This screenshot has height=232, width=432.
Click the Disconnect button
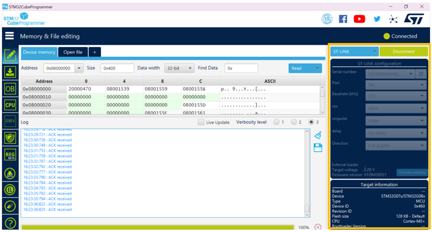(404, 51)
